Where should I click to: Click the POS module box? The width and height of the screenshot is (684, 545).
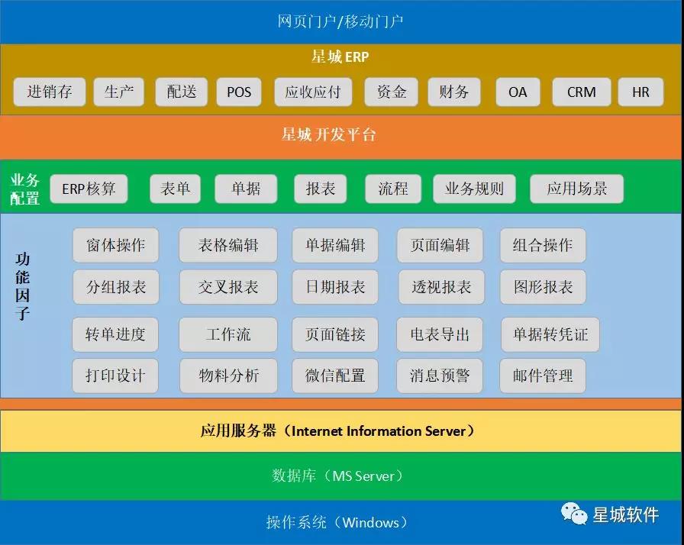click(239, 92)
